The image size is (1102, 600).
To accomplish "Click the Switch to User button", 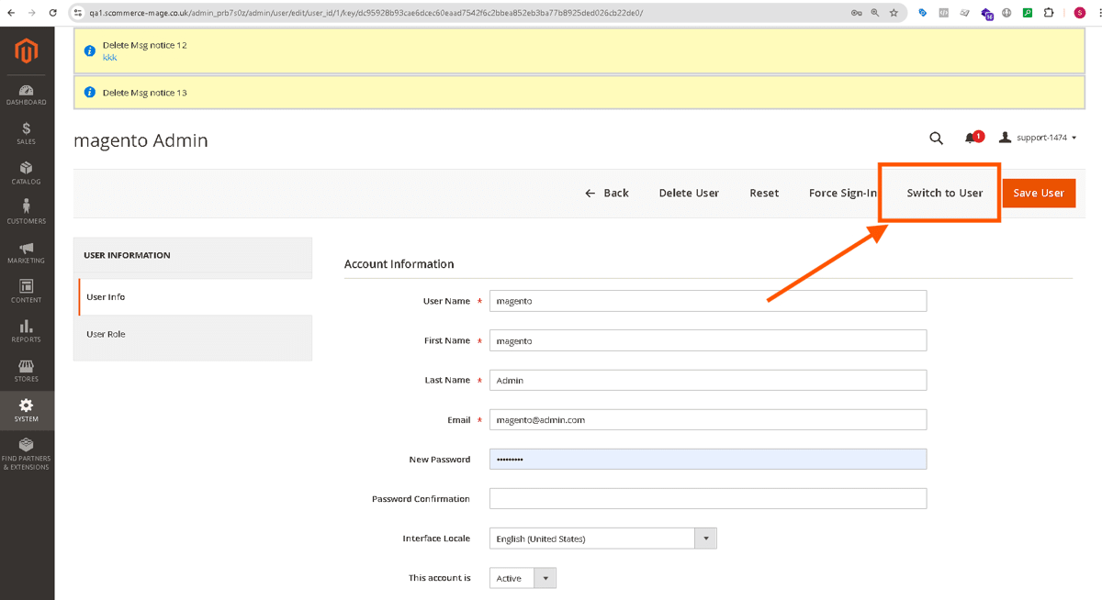I will (944, 193).
